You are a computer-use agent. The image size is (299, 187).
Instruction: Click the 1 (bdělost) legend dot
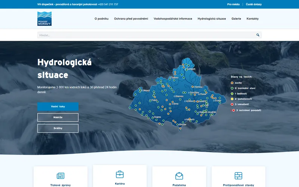click(x=232, y=94)
